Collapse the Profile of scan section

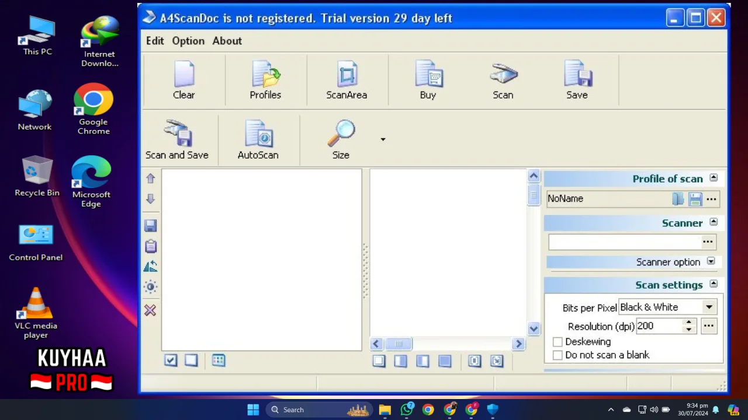[714, 178]
